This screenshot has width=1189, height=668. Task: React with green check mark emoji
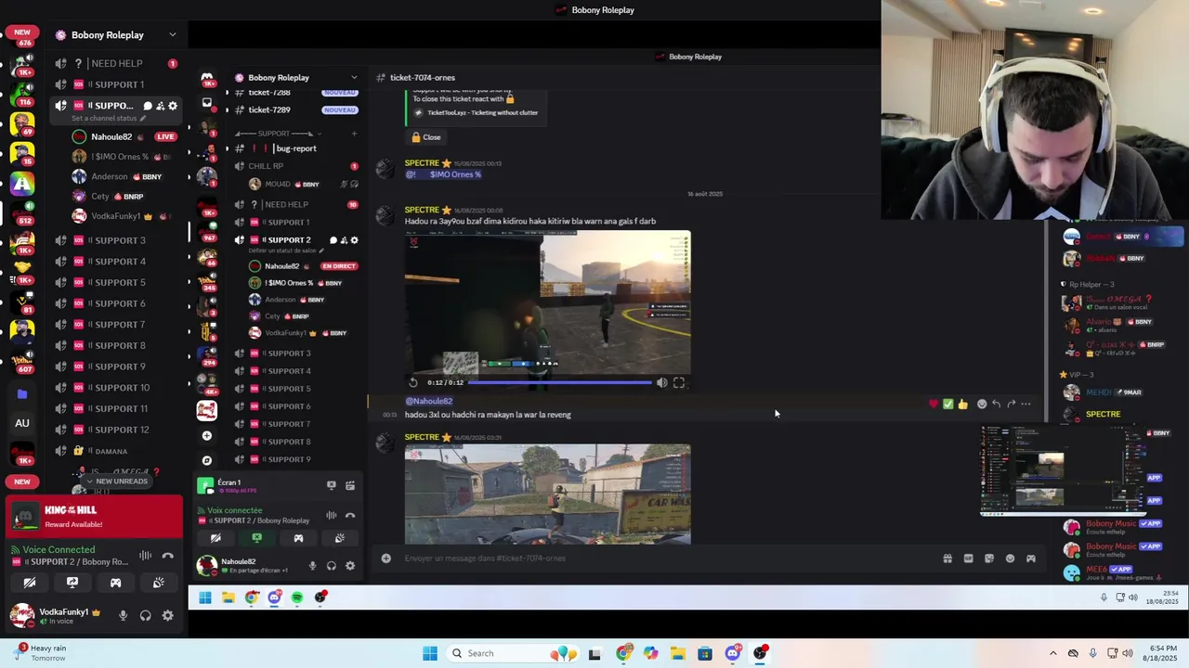pyautogui.click(x=947, y=404)
